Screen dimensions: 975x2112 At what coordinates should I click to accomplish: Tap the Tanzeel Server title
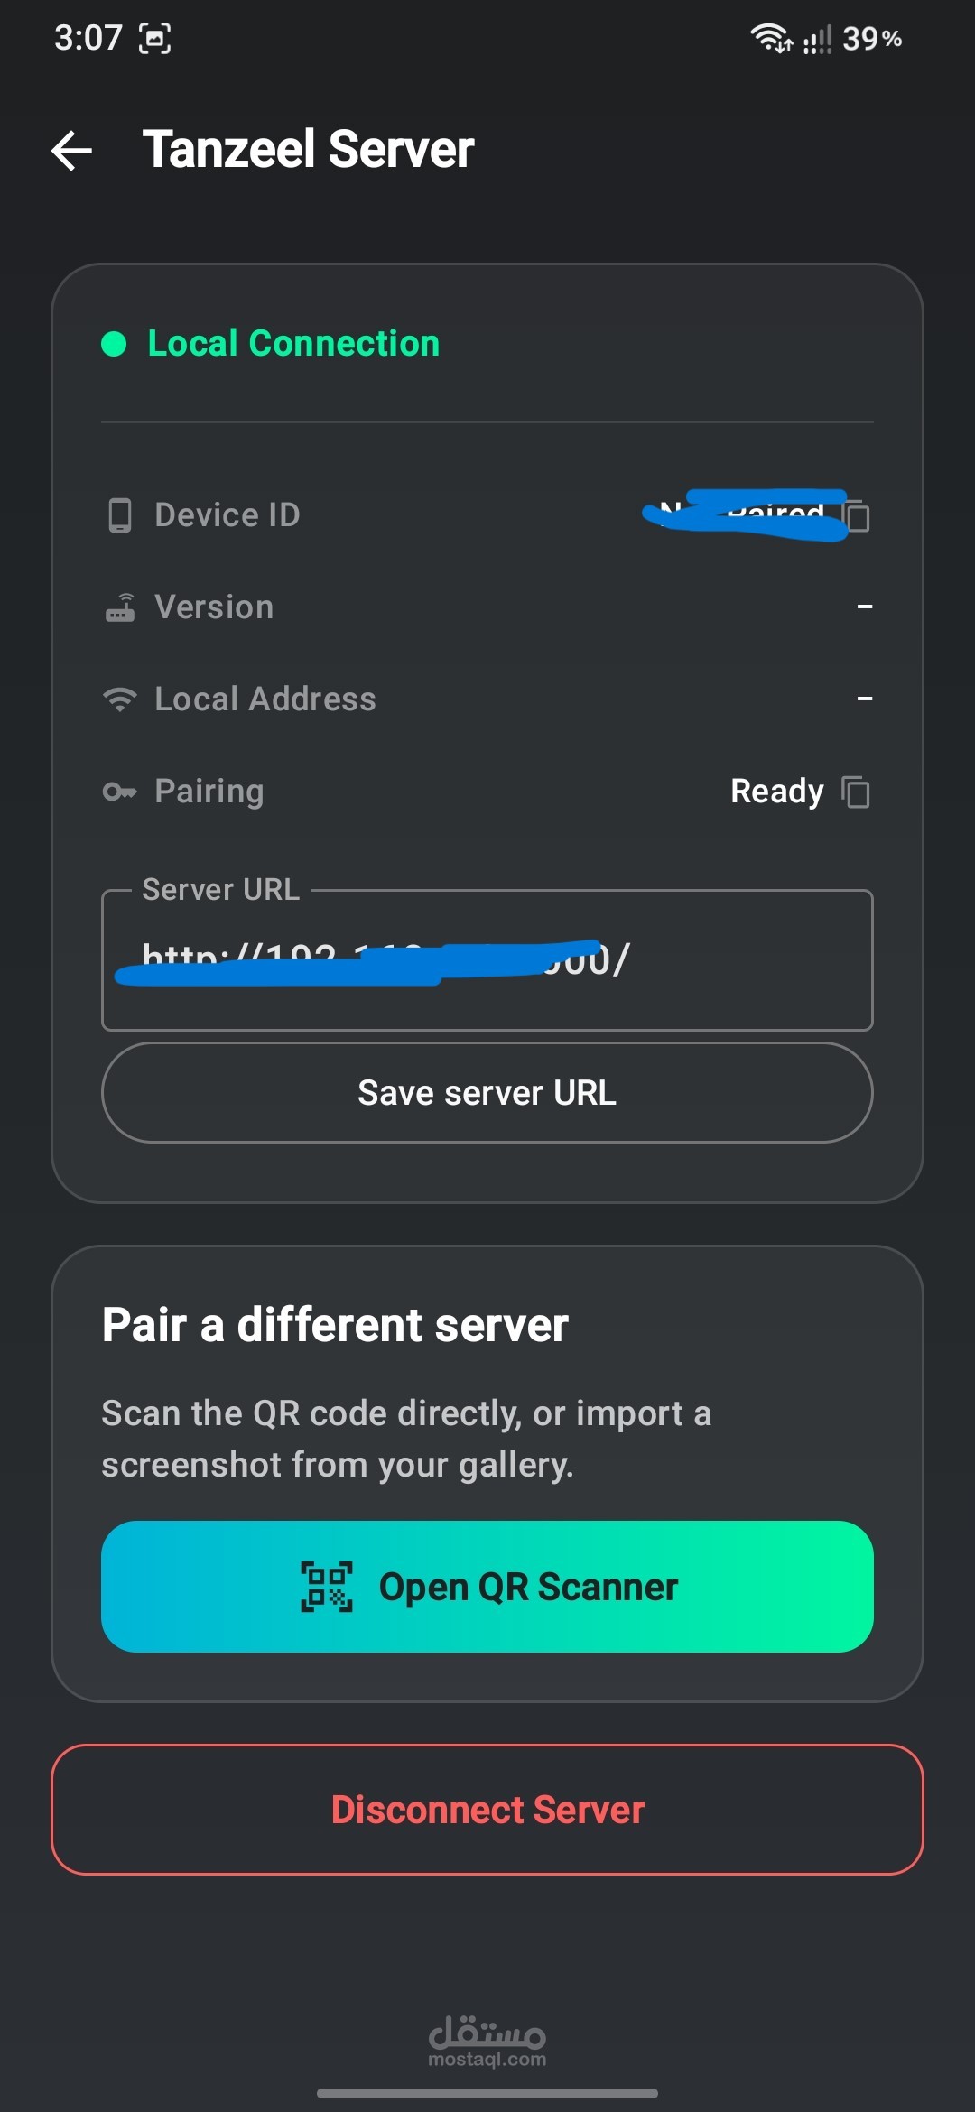click(x=309, y=149)
